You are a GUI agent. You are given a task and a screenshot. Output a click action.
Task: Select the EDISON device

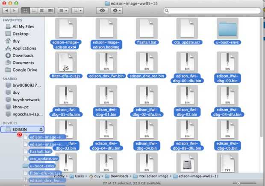(x=22, y=129)
